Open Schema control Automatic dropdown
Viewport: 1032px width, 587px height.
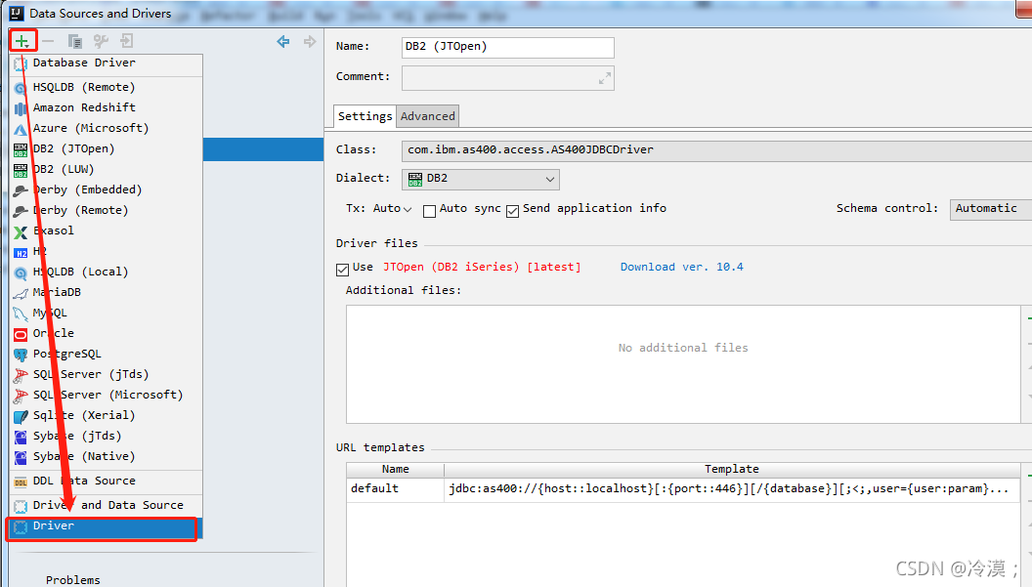click(x=991, y=209)
